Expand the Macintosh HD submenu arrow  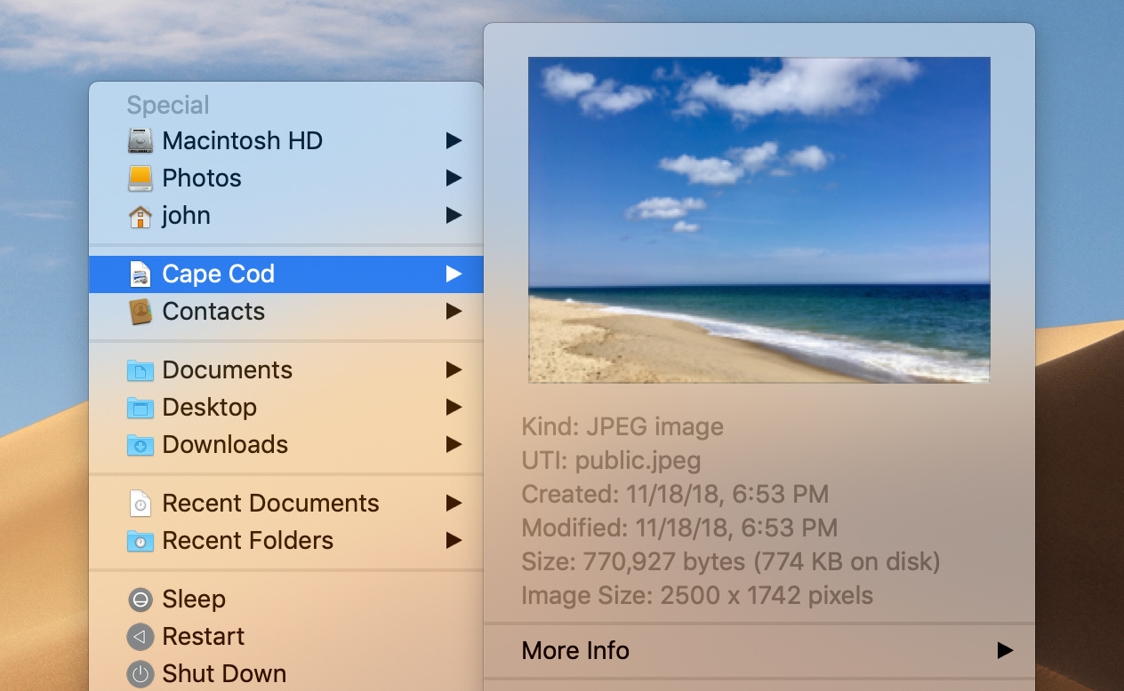pyautogui.click(x=454, y=140)
